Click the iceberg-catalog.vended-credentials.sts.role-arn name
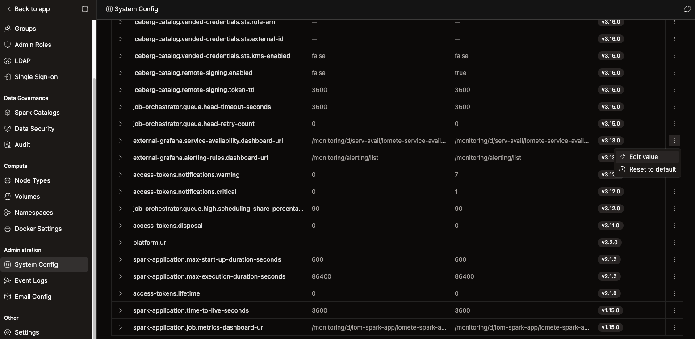Screen dimensions: 695x339 click(204, 22)
